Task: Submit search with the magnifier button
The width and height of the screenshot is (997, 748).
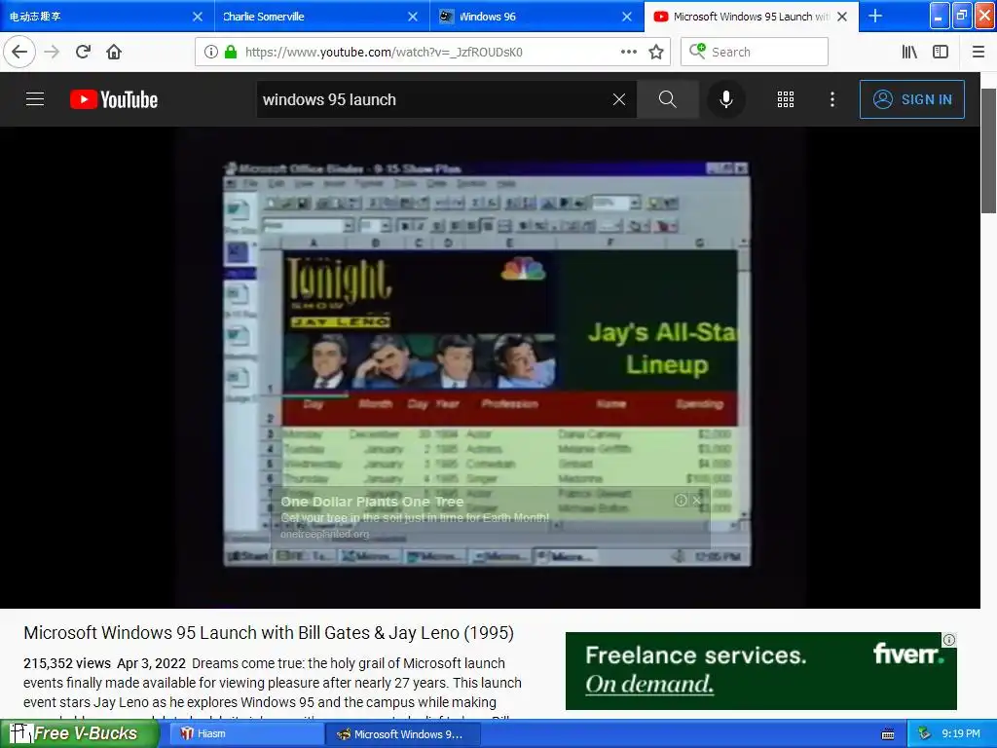Action: pos(668,99)
